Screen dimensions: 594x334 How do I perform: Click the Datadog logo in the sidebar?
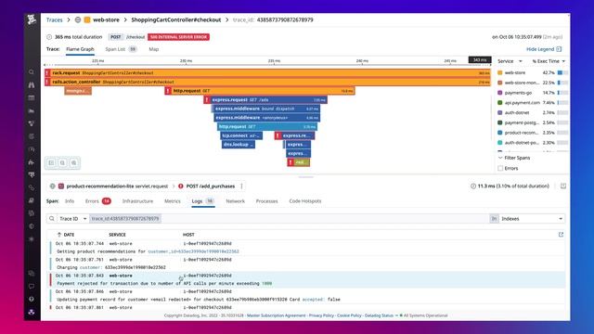[x=32, y=19]
